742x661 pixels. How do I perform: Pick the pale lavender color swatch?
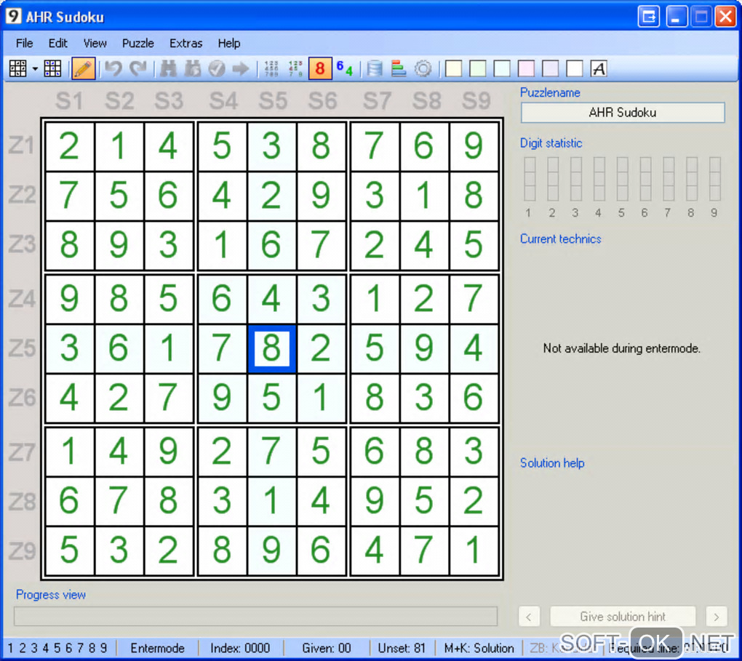coord(551,68)
